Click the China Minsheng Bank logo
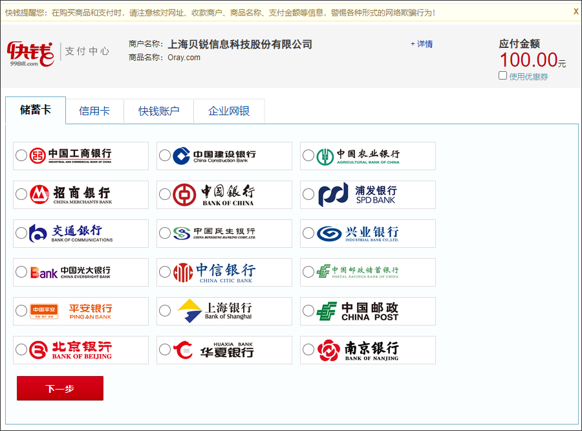582x431 pixels. click(214, 234)
